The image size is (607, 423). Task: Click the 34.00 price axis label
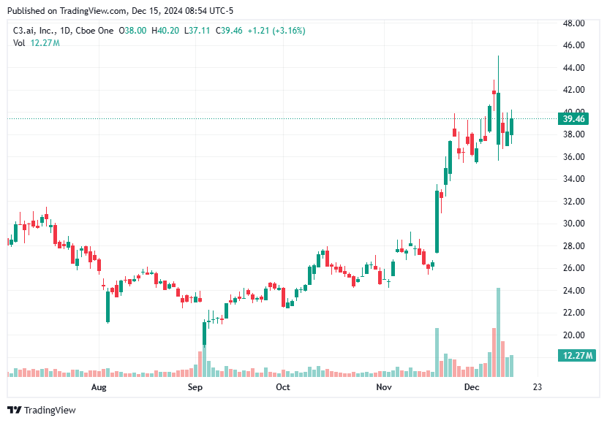[573, 179]
